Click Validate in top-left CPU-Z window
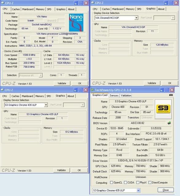Image resolution: width=180 pixels, height=196 pixels. (62, 83)
